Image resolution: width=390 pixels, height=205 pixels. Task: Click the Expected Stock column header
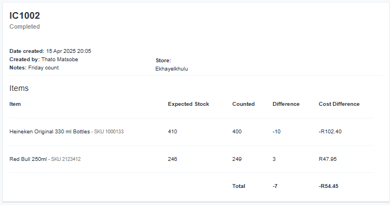188,104
